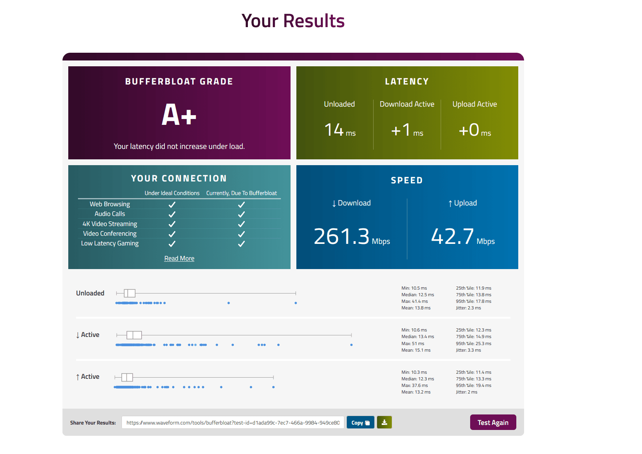
Task: Click 'Your latency did not increase under load.'
Action: pyautogui.click(x=179, y=146)
